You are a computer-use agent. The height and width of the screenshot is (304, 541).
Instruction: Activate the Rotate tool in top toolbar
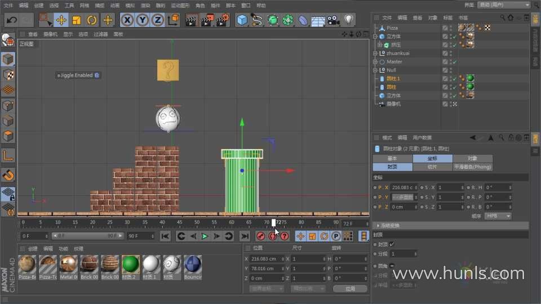point(91,20)
